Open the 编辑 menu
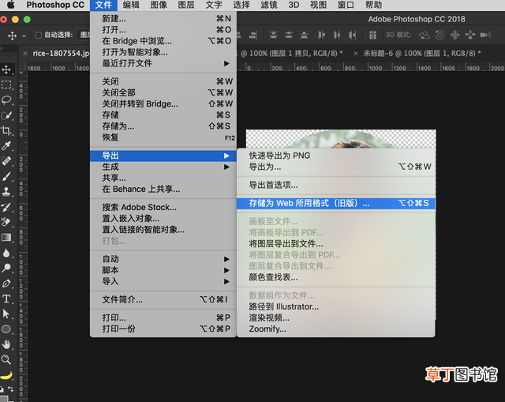The image size is (505, 402). coord(131,5)
